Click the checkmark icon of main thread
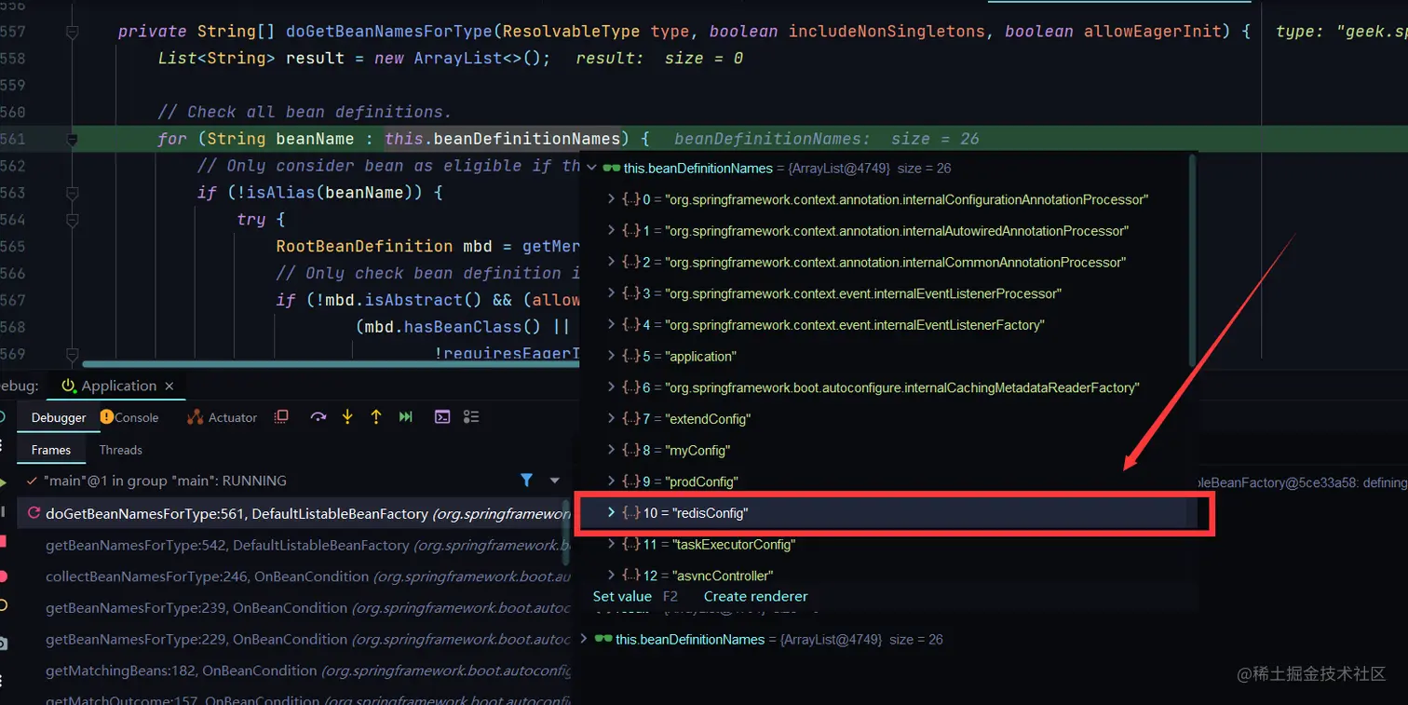 [32, 481]
